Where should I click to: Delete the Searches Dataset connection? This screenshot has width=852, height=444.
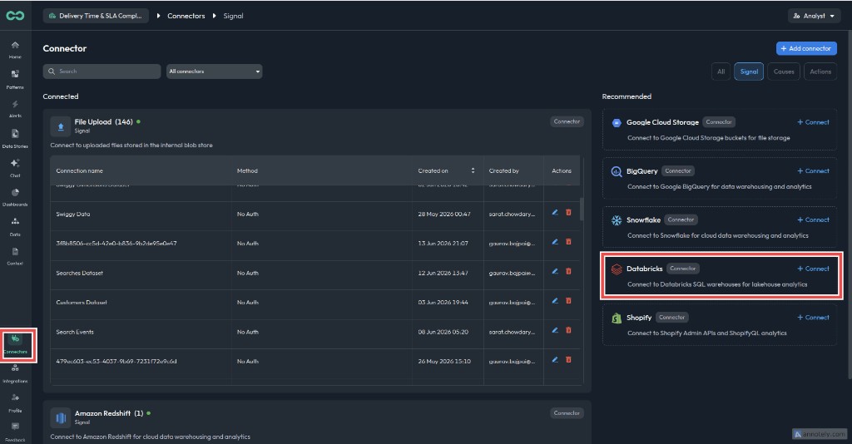568,271
